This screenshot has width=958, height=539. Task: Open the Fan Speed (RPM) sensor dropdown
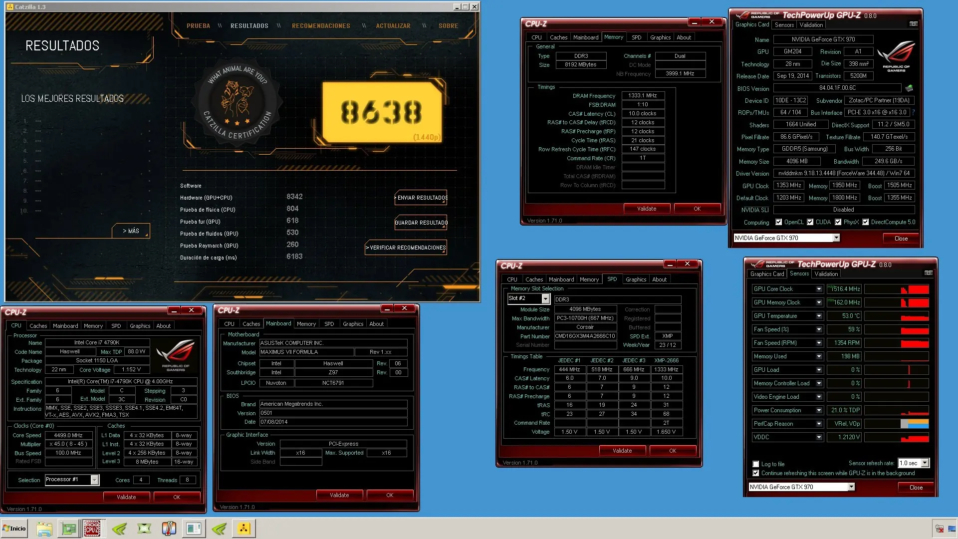click(819, 343)
